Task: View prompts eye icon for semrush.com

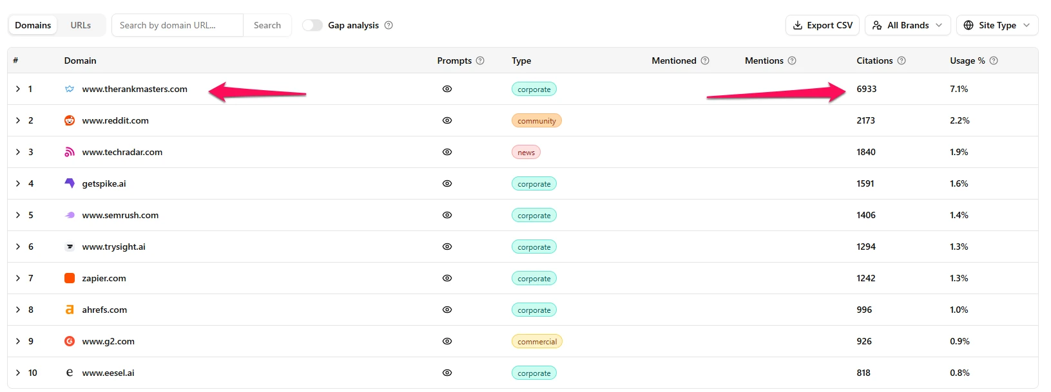Action: pos(447,215)
